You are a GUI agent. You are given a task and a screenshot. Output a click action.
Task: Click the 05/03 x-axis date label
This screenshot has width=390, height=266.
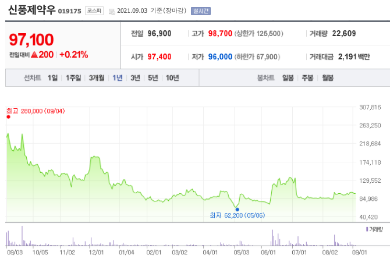tap(241, 253)
